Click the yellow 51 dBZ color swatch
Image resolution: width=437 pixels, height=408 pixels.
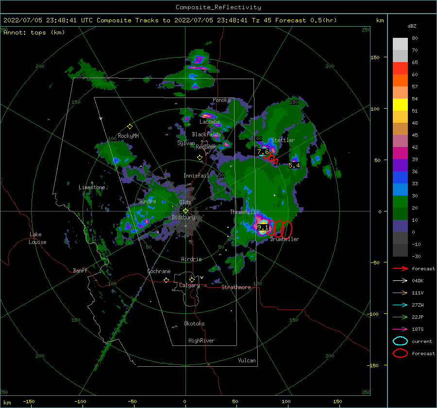click(x=400, y=105)
